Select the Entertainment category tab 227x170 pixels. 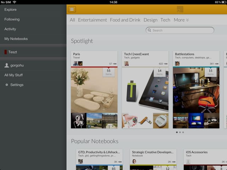(92, 20)
